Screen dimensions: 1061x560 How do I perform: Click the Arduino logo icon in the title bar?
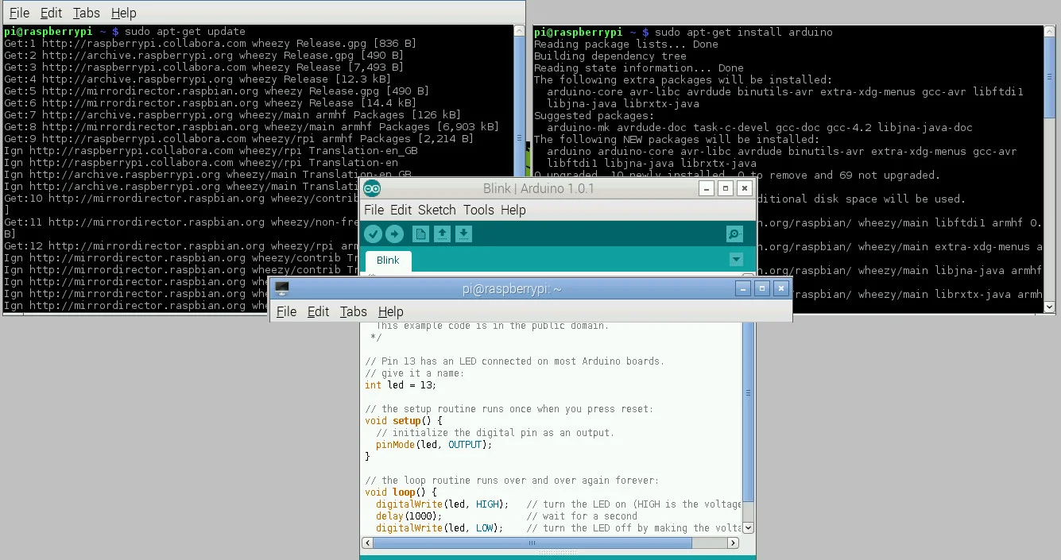pyautogui.click(x=372, y=188)
